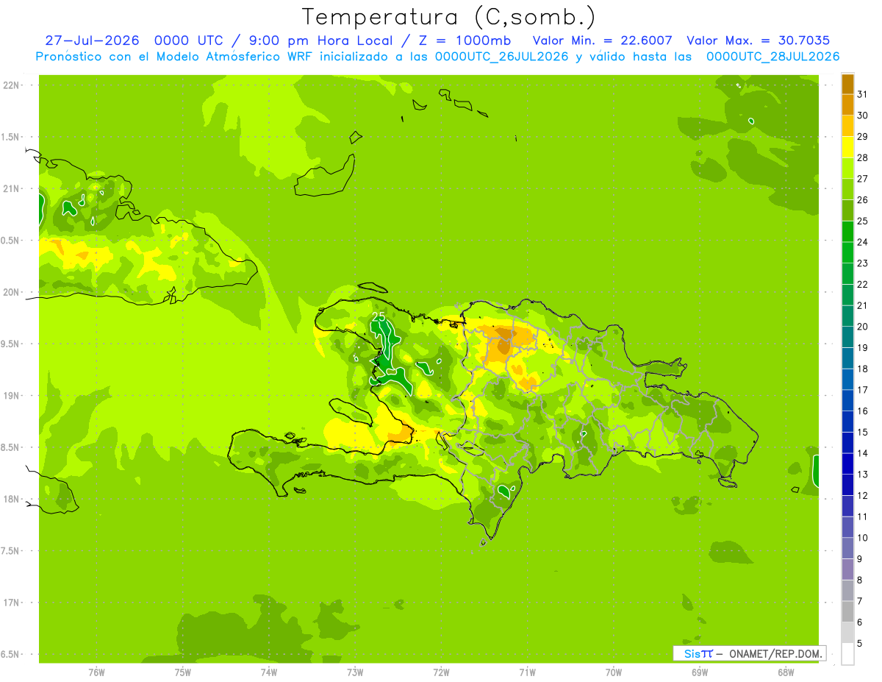Click the "72W" longitude label
The height and width of the screenshot is (682, 882).
[x=441, y=672]
